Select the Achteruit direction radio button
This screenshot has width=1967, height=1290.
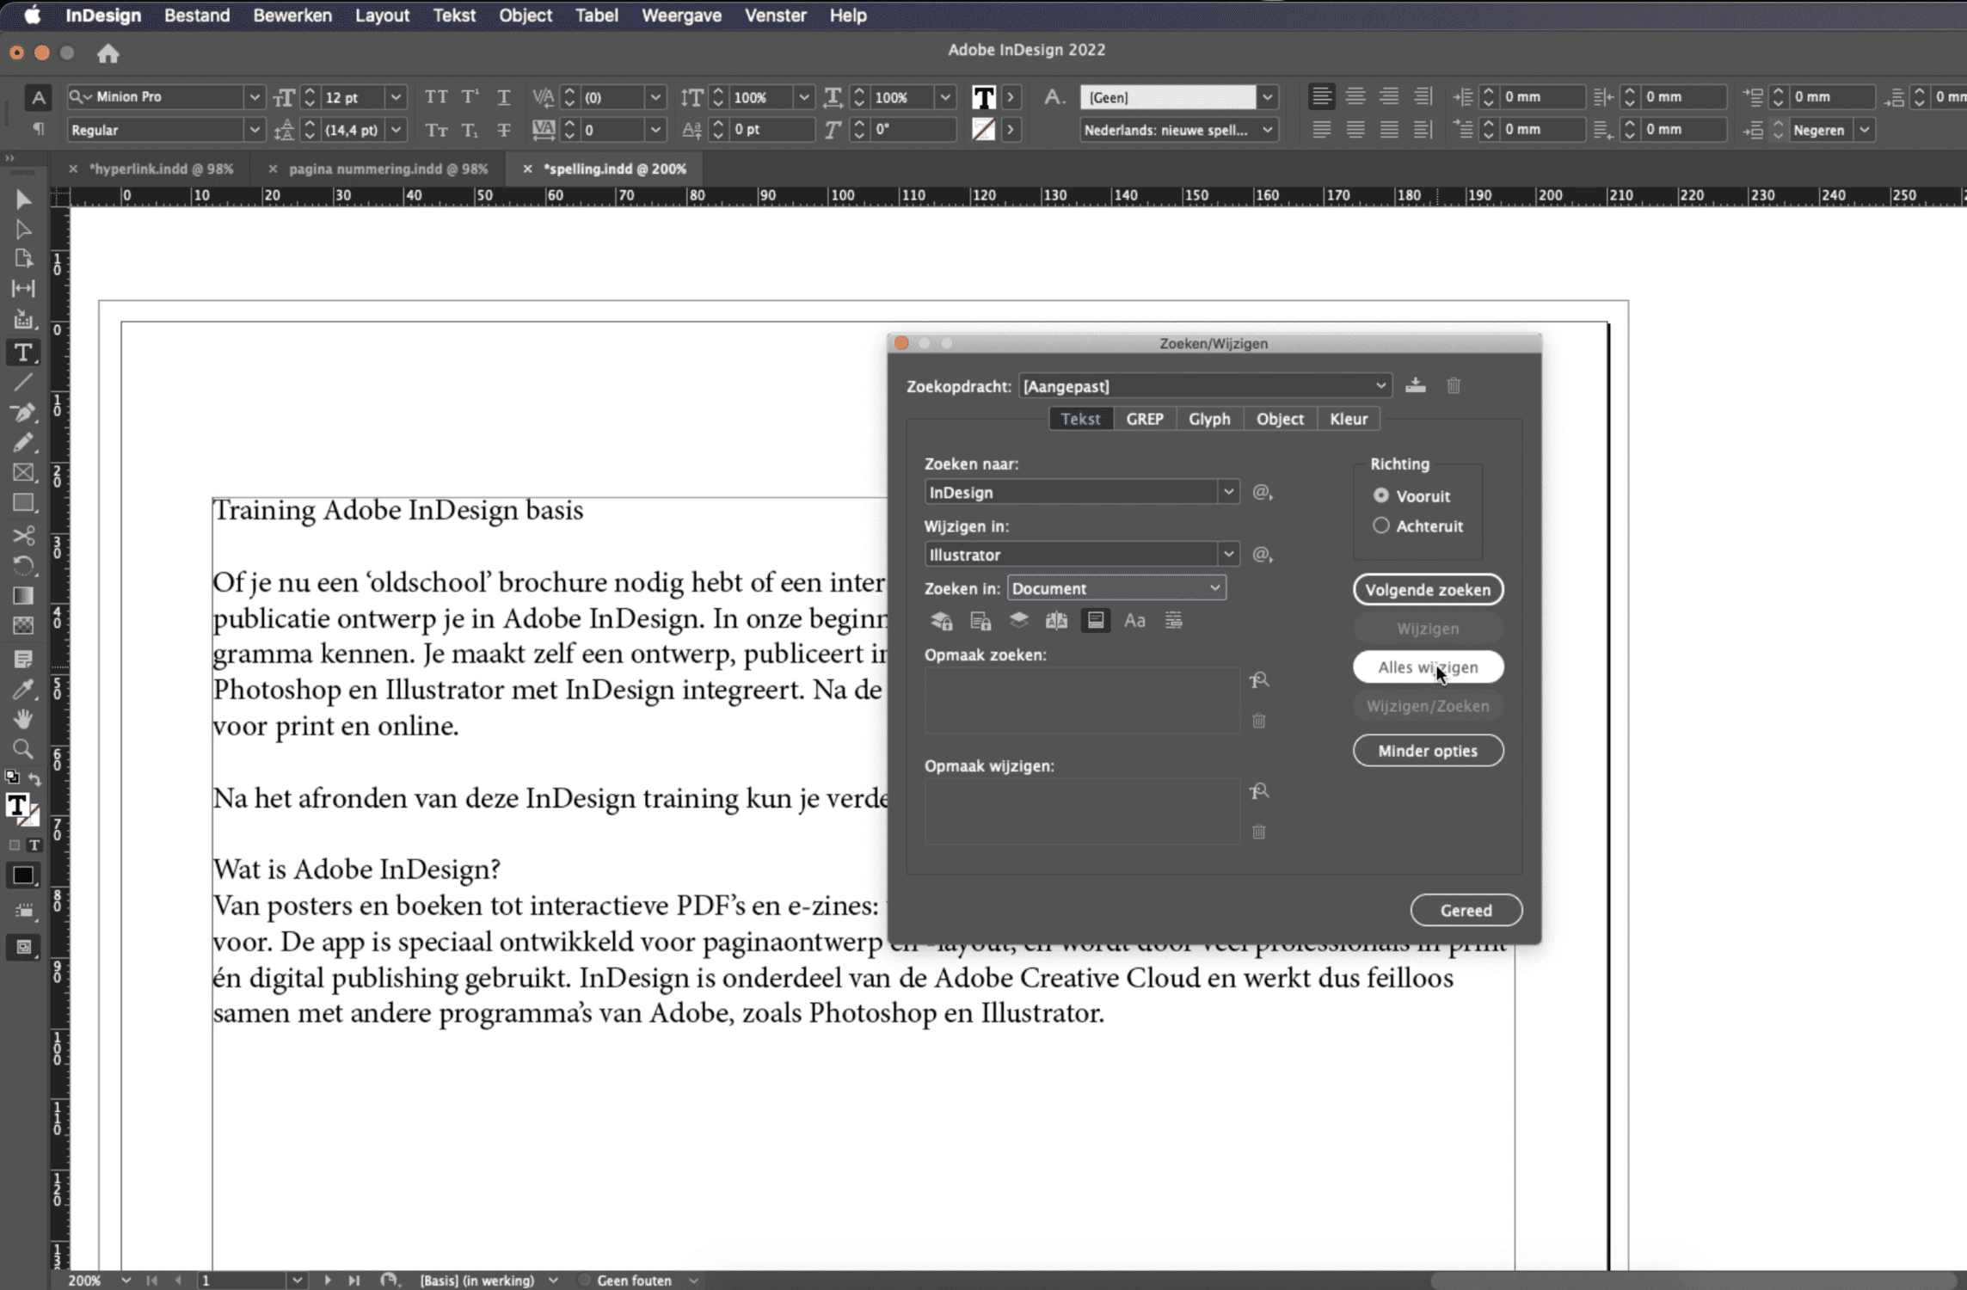1381,525
